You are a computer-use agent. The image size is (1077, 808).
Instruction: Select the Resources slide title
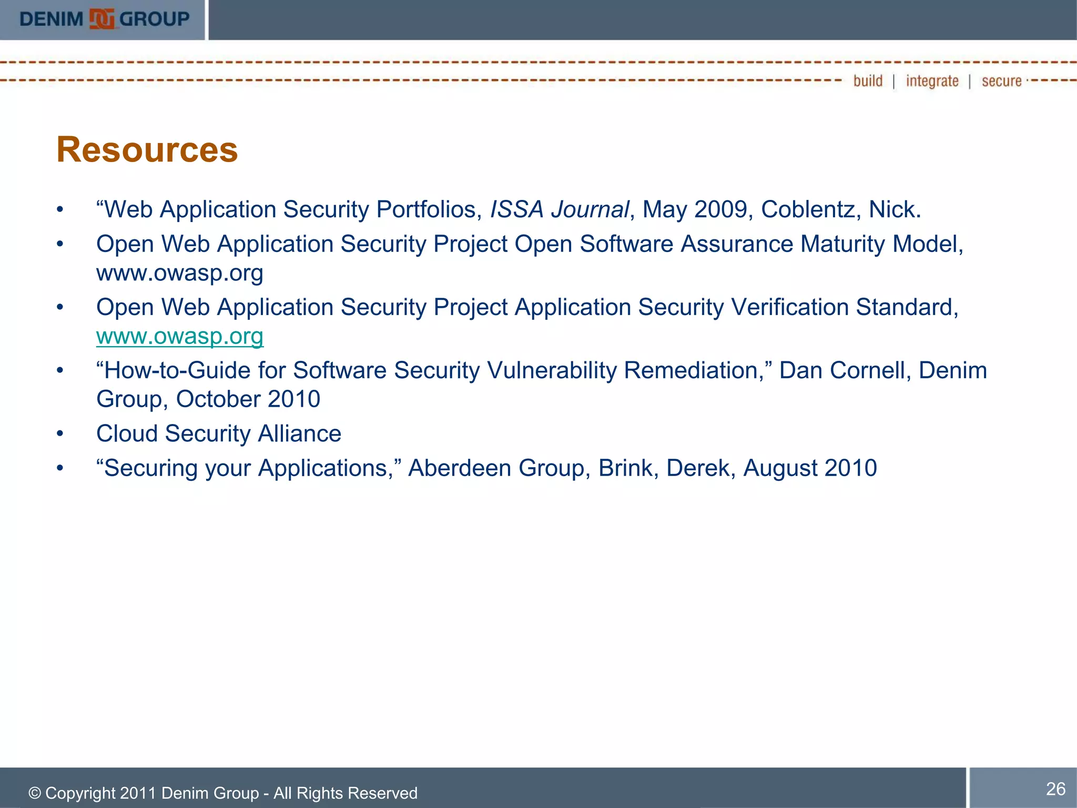tap(147, 150)
